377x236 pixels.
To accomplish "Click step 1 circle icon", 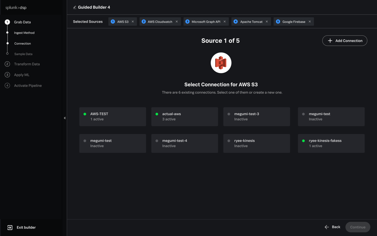I will (7, 22).
